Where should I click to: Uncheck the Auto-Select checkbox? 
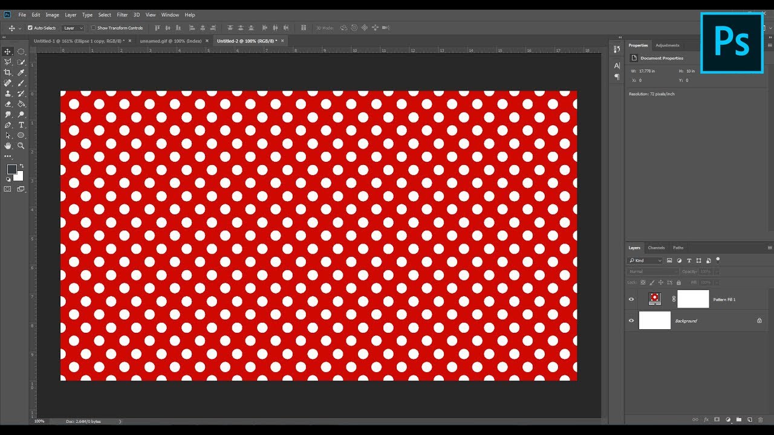pos(30,28)
